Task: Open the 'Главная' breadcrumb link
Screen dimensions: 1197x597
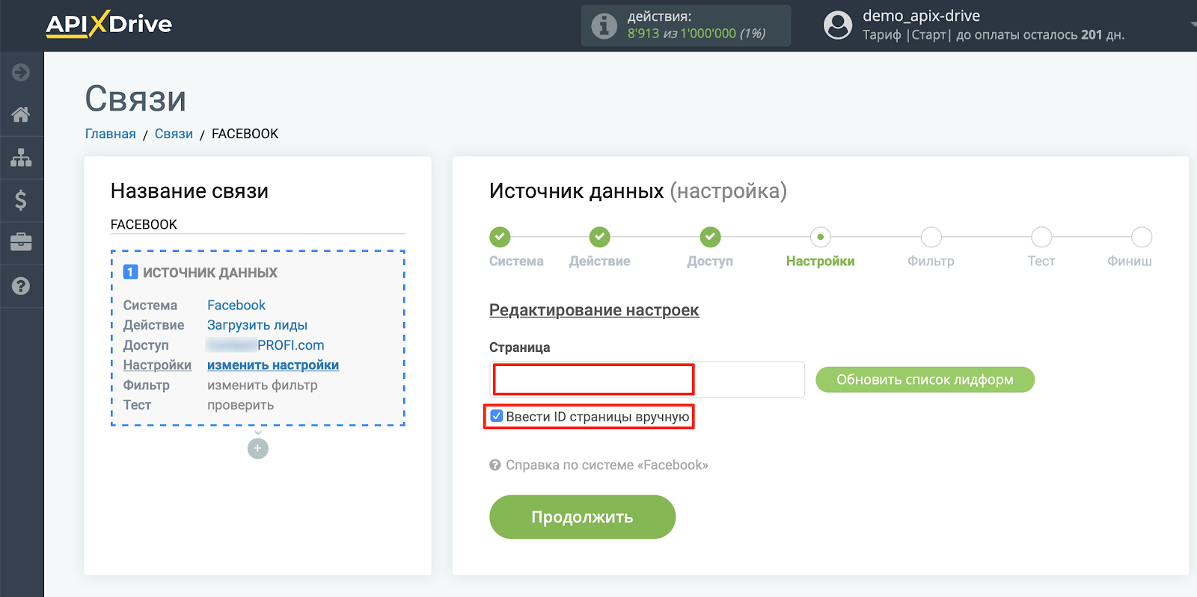Action: [111, 134]
